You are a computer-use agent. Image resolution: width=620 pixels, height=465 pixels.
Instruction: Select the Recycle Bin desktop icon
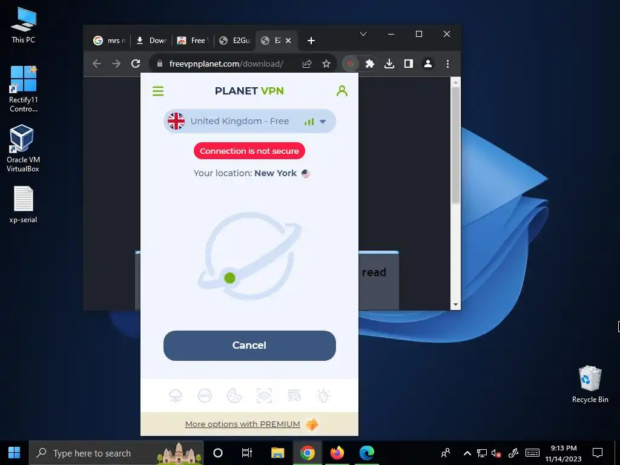pos(590,384)
